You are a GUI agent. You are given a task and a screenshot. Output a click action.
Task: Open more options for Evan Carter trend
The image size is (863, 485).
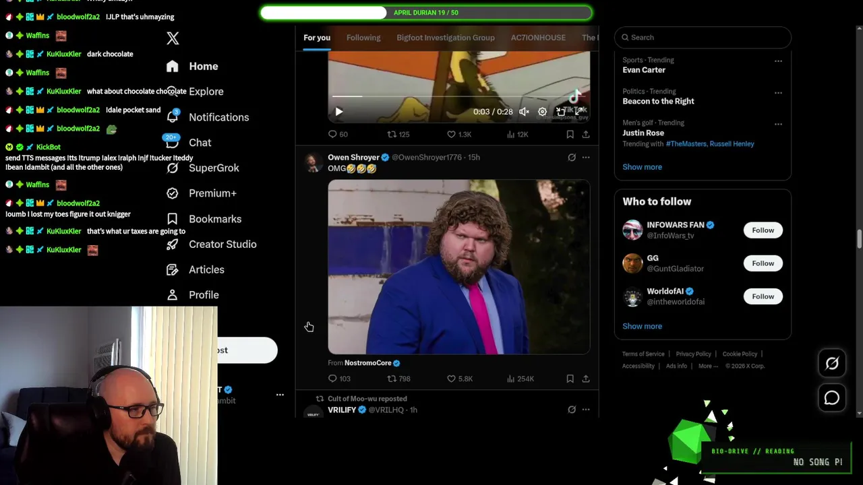pyautogui.click(x=778, y=61)
